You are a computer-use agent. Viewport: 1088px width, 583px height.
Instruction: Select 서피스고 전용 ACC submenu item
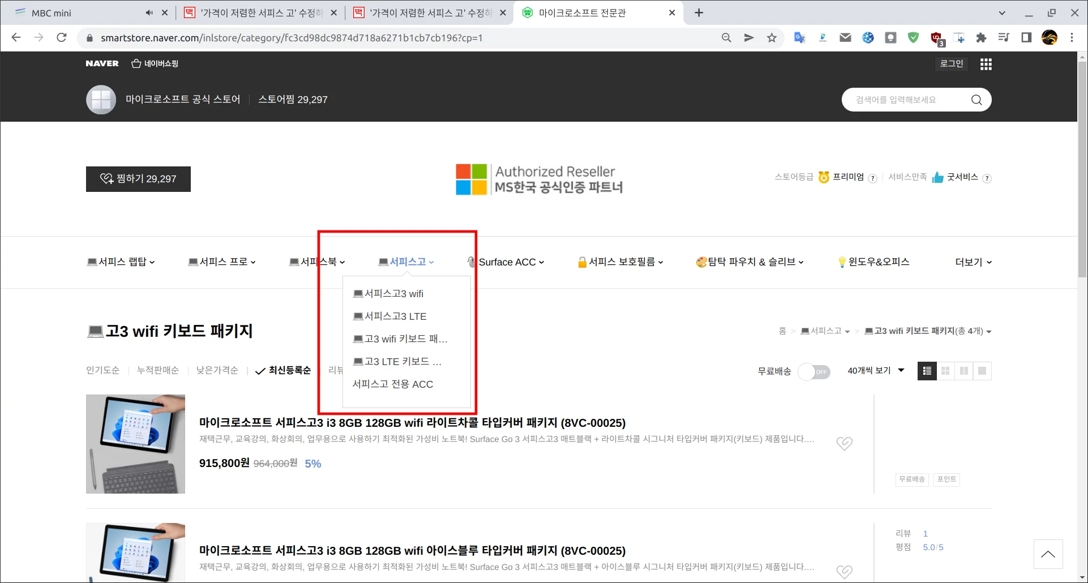click(393, 384)
